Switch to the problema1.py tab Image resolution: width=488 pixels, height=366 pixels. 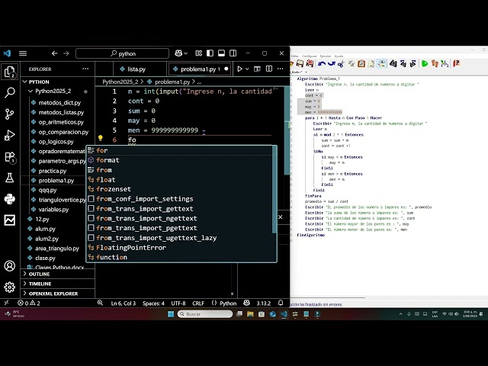[x=200, y=69]
